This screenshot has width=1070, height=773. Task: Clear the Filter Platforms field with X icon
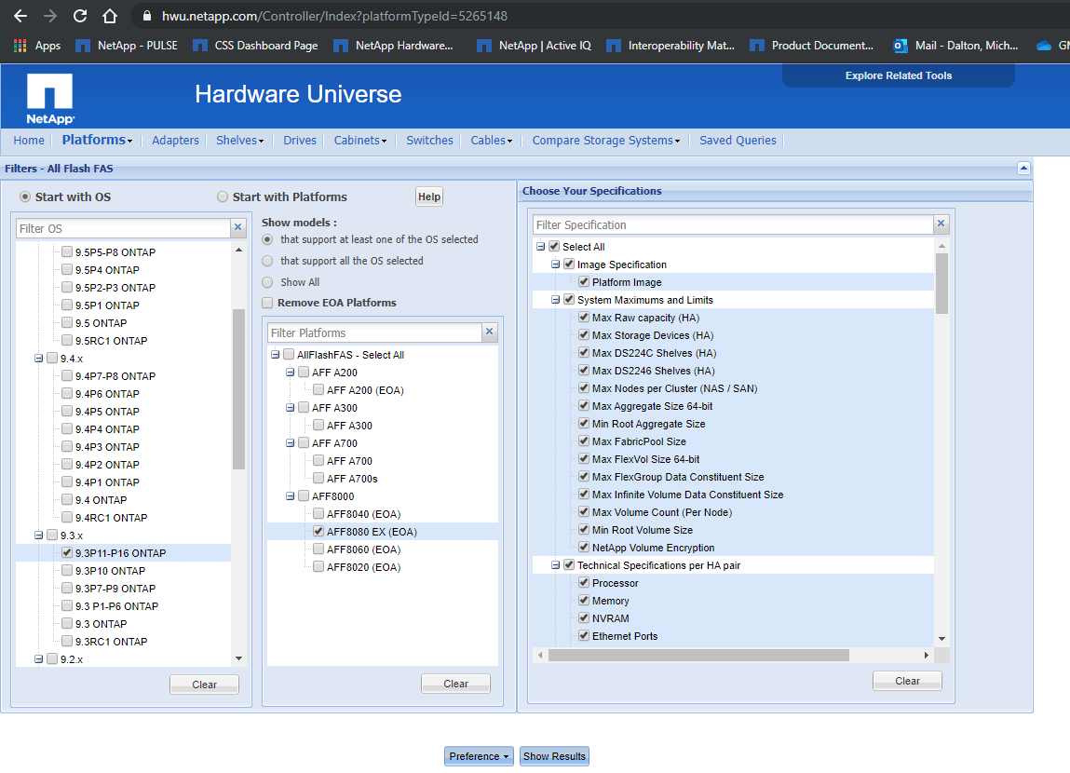click(489, 332)
